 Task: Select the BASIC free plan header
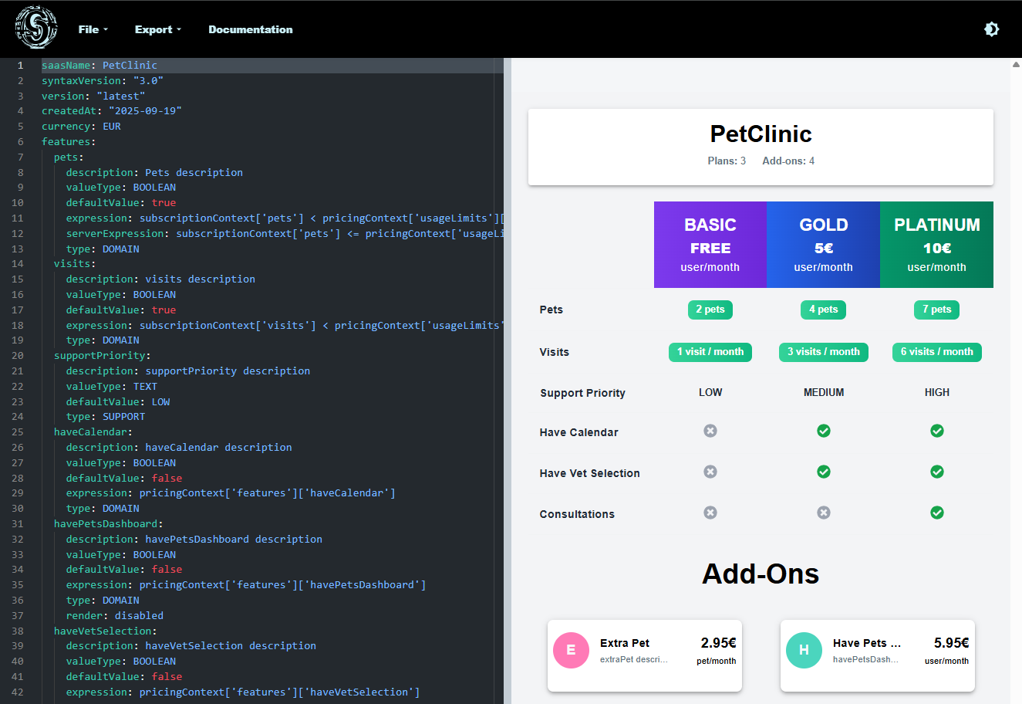click(710, 245)
